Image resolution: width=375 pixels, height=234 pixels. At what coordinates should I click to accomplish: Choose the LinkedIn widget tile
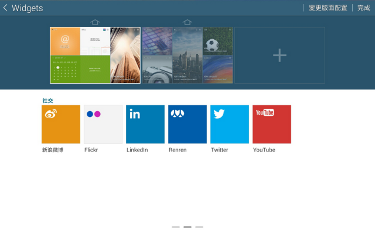[x=145, y=124]
